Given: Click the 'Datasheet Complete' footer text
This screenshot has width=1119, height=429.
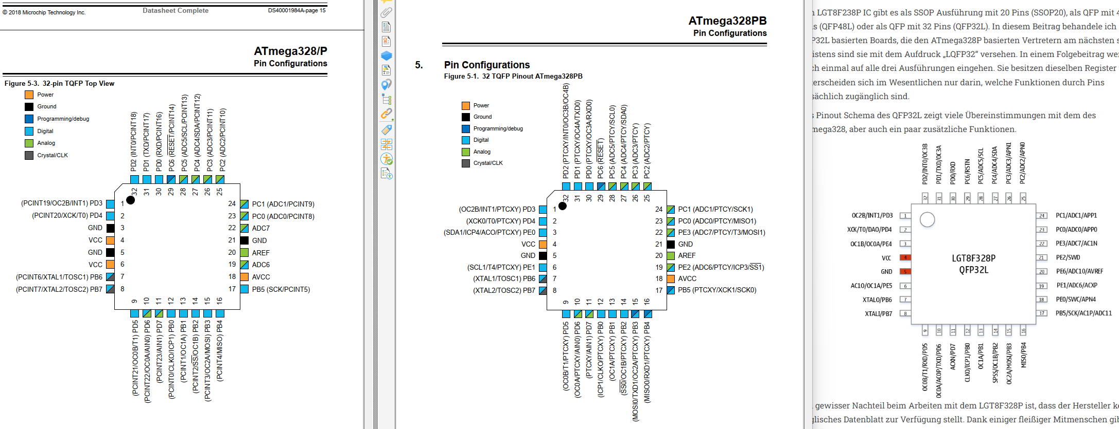Looking at the screenshot, I should tap(176, 10).
